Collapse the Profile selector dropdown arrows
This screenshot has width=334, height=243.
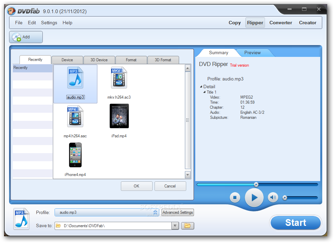coord(155,212)
